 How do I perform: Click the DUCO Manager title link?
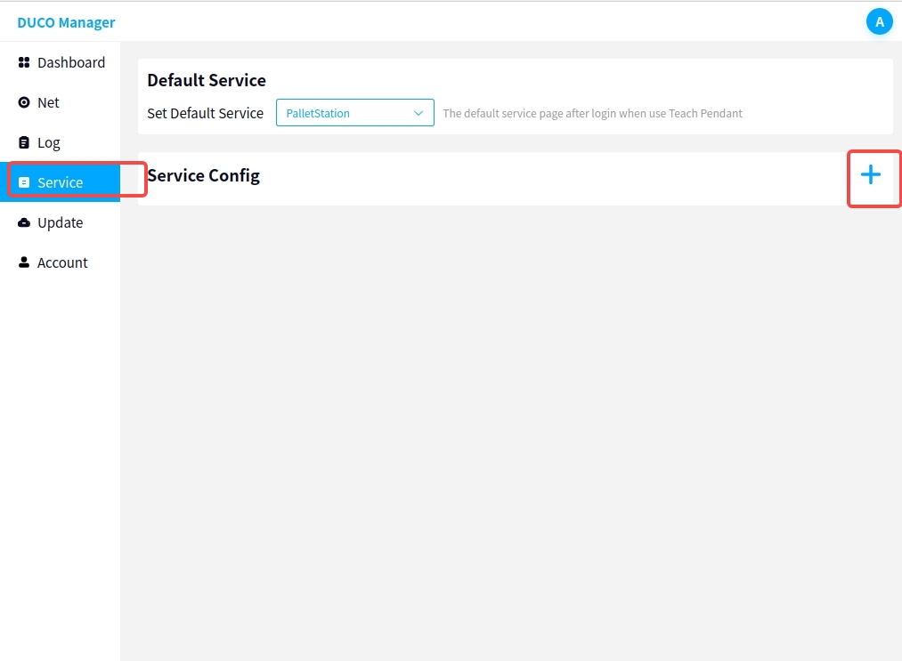[66, 22]
